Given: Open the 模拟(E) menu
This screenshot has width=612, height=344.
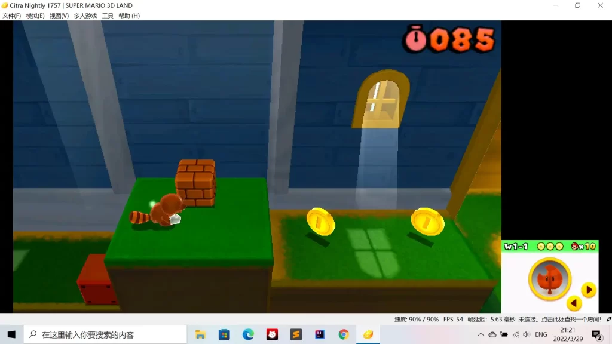Looking at the screenshot, I should [x=35, y=16].
